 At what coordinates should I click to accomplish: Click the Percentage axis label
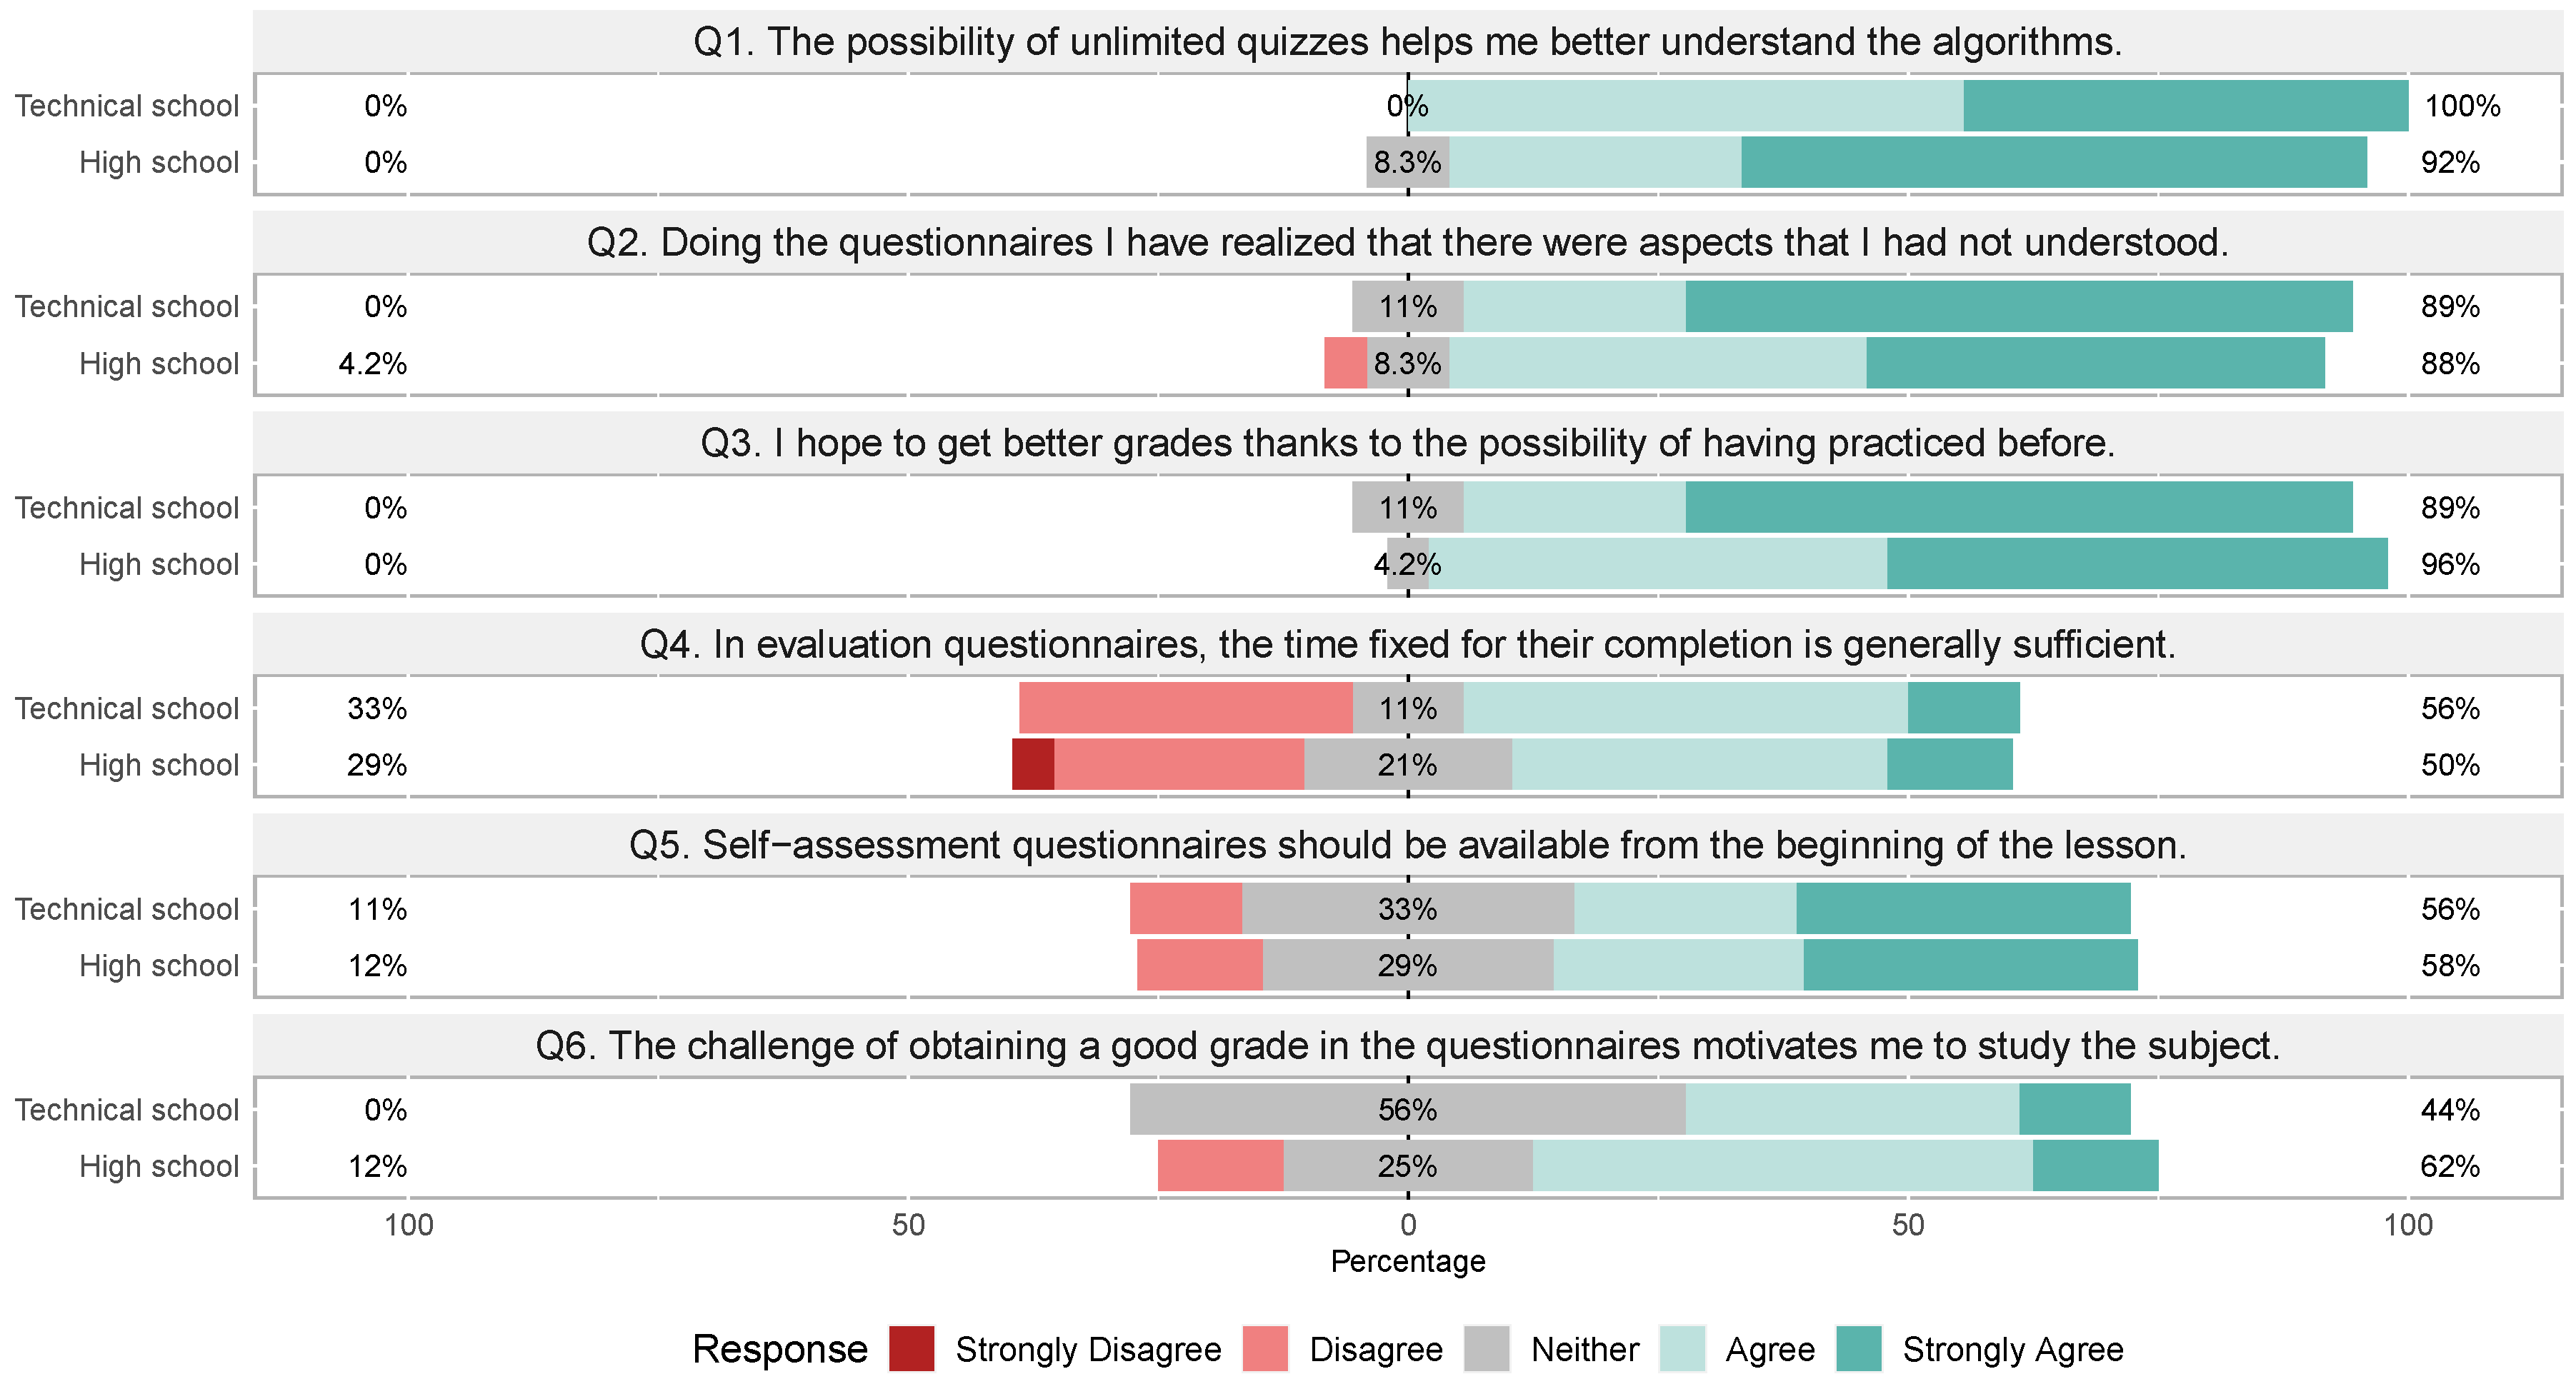[1407, 1261]
